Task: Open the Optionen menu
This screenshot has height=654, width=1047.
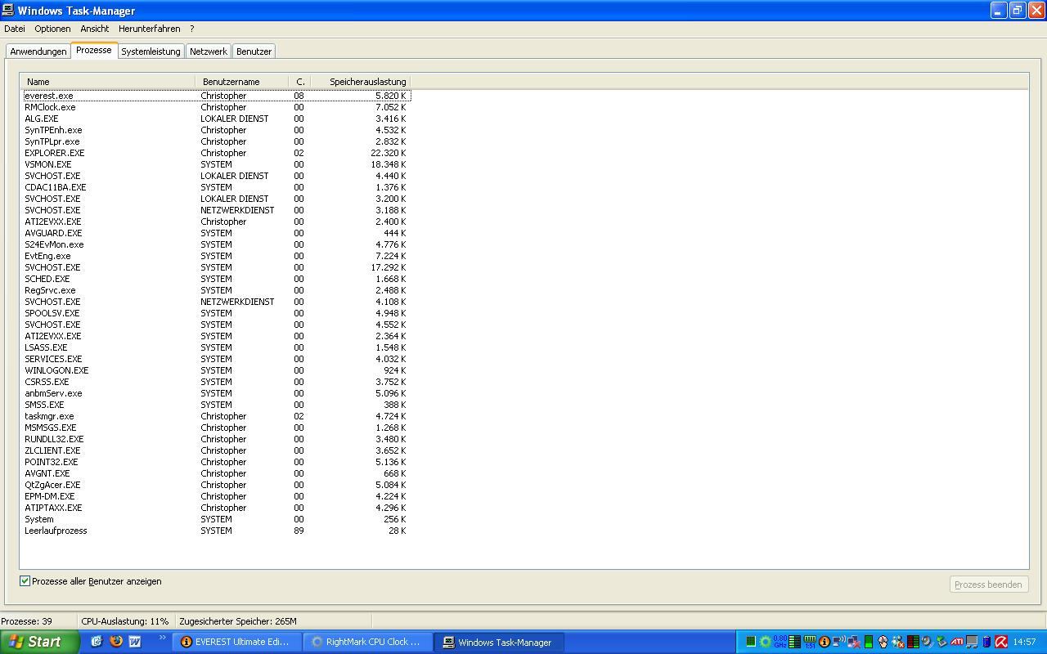Action: pyautogui.click(x=52, y=29)
